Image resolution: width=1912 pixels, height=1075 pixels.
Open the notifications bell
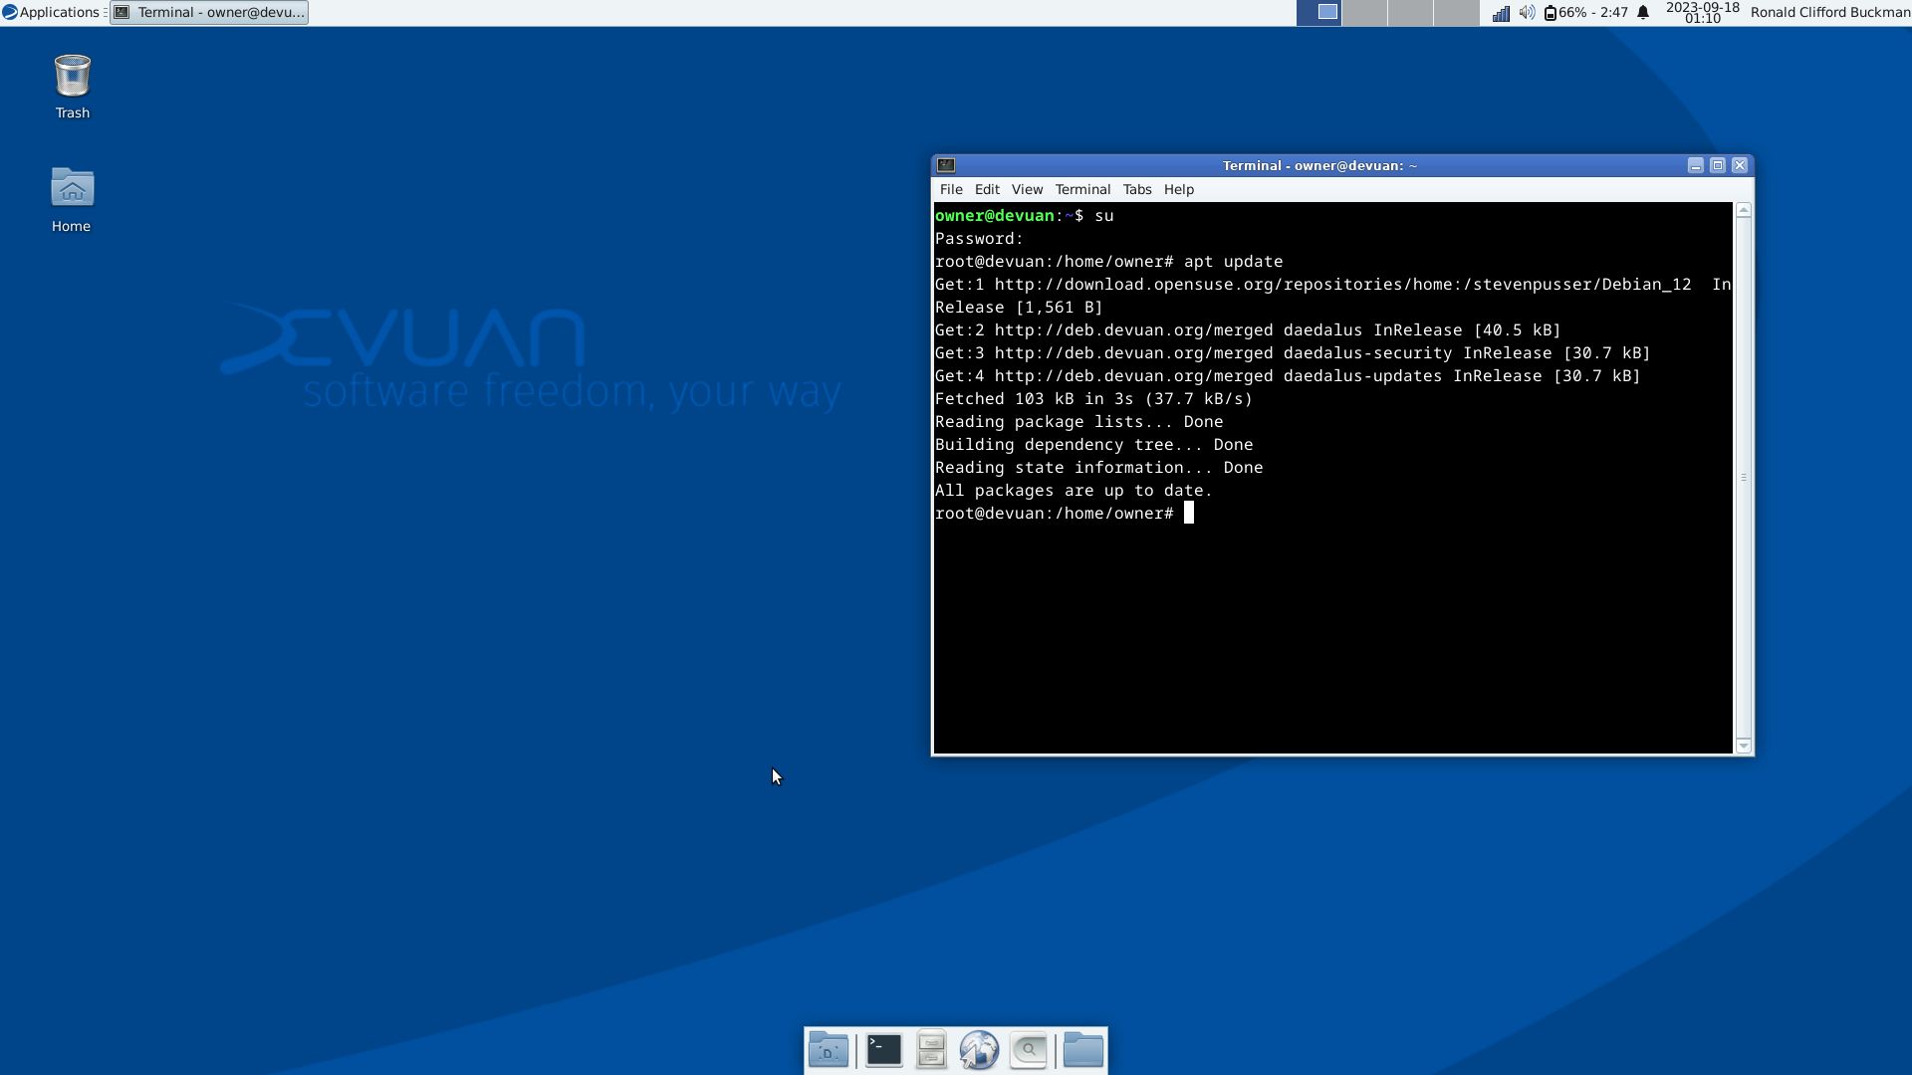click(x=1643, y=13)
